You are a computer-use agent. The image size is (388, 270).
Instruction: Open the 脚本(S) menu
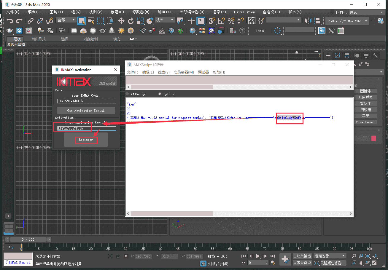click(x=295, y=12)
